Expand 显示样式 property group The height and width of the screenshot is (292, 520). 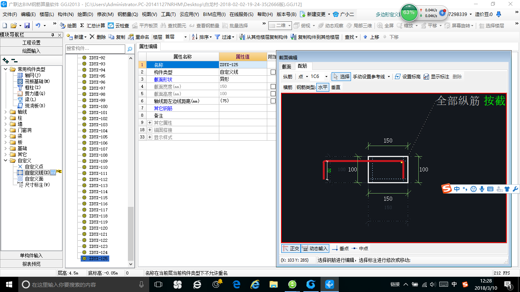[x=150, y=137]
